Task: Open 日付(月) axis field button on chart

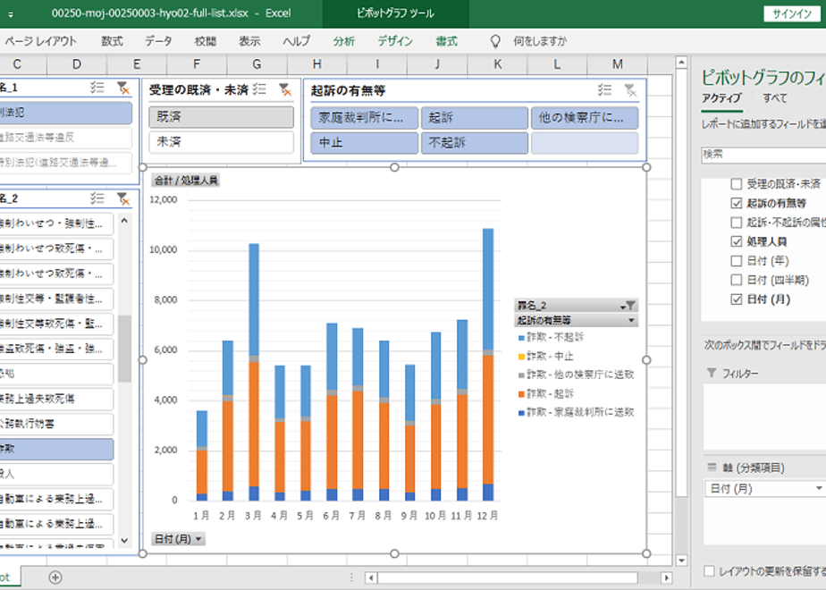Action: [178, 539]
